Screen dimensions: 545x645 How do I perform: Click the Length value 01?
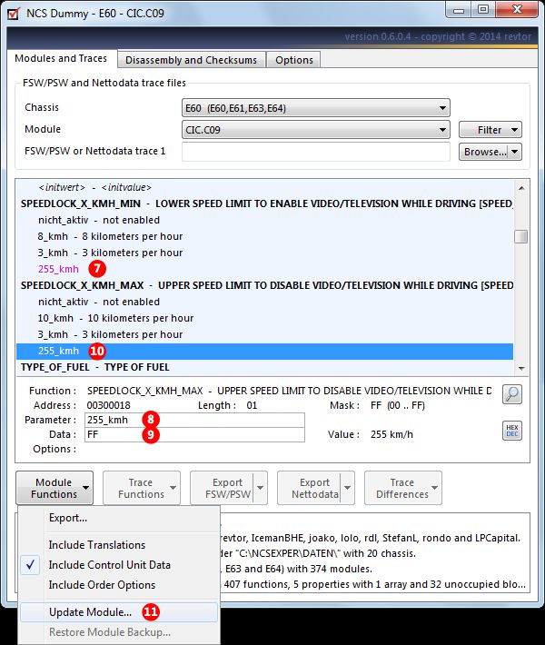click(252, 405)
